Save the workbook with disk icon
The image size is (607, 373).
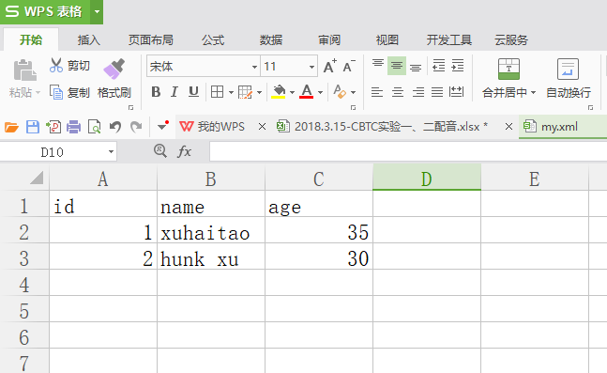33,127
